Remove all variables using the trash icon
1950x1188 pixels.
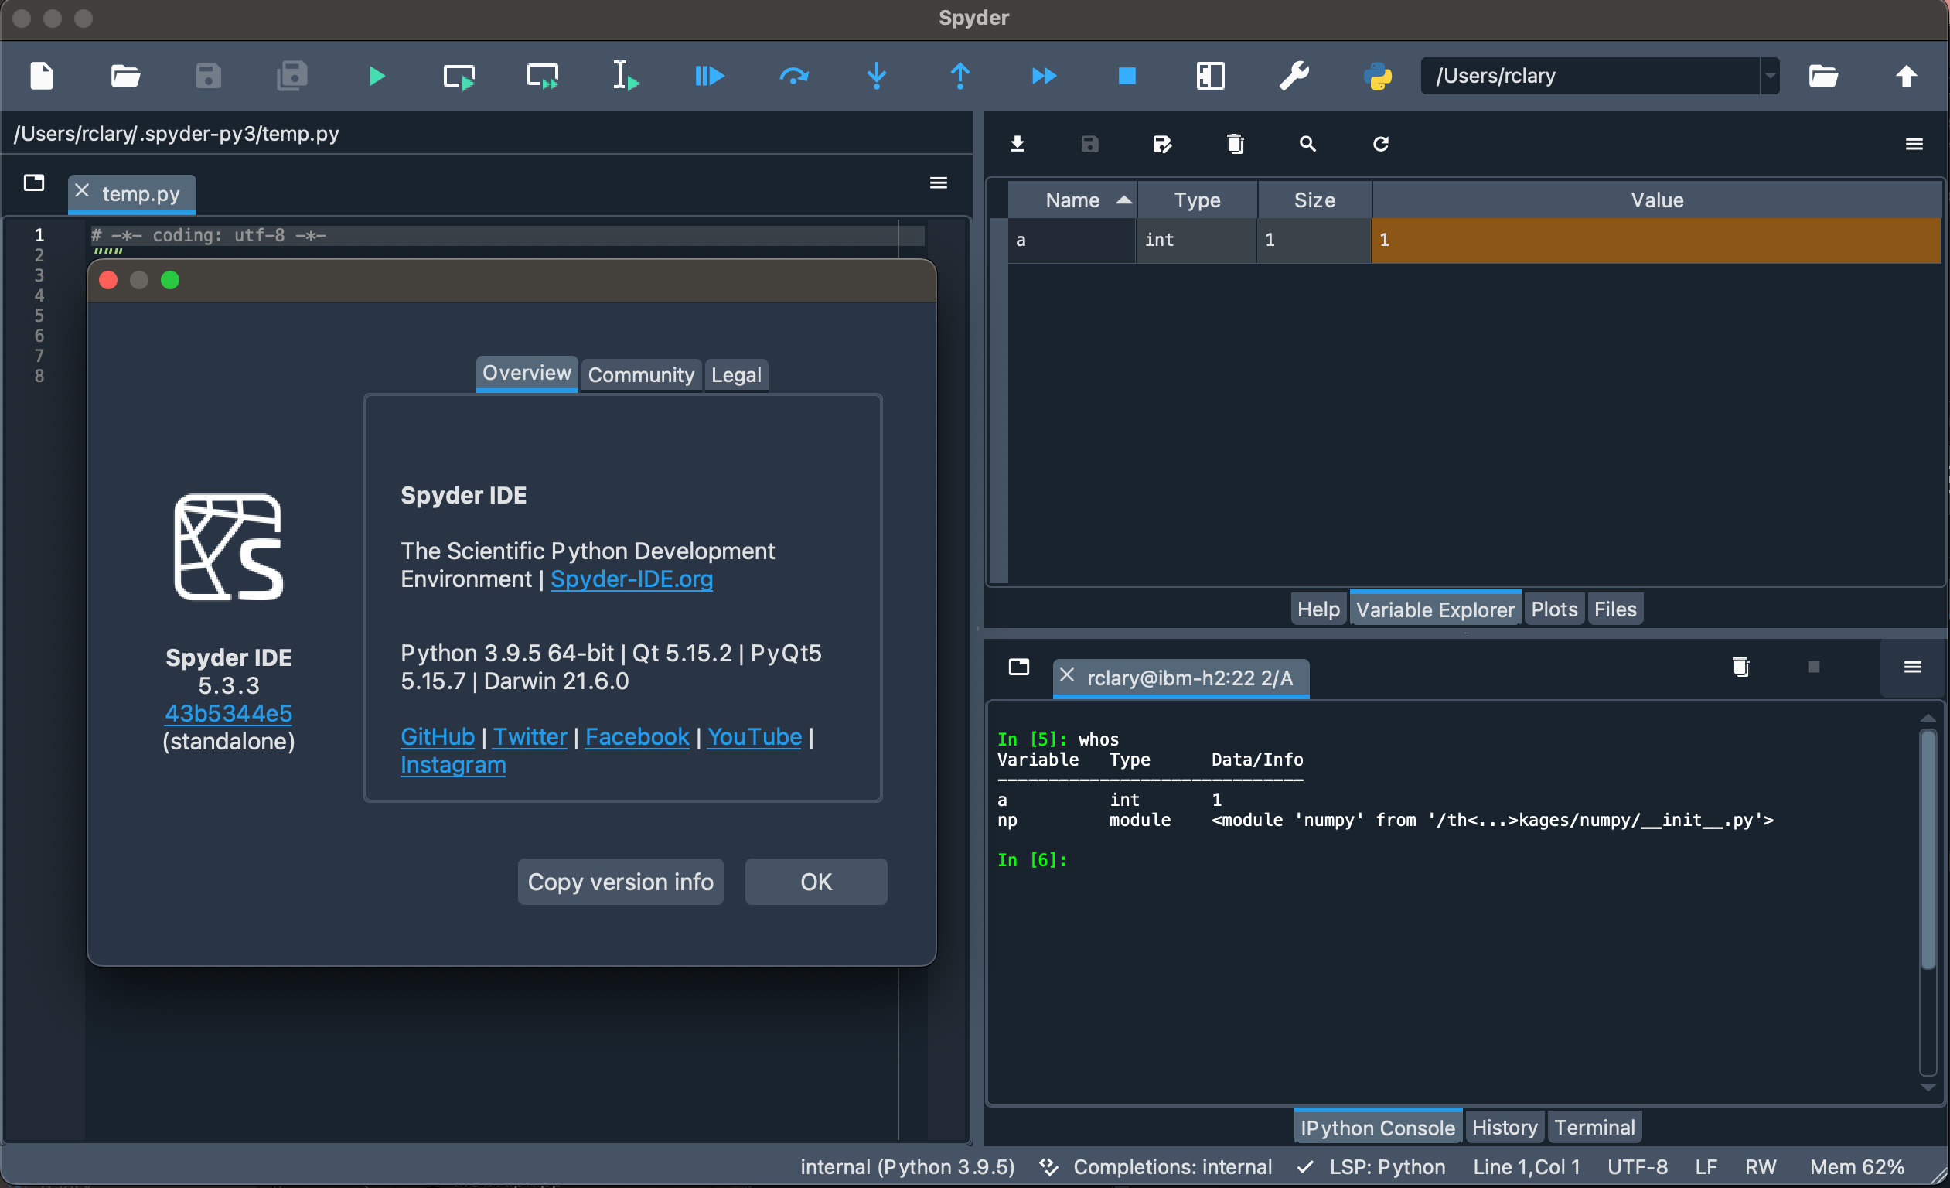pos(1235,143)
